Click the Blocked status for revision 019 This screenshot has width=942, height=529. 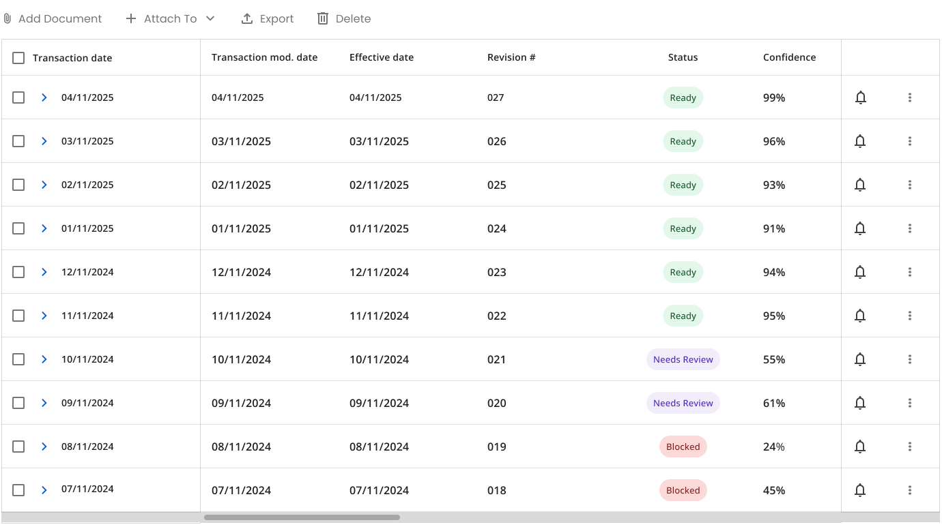[x=683, y=447]
